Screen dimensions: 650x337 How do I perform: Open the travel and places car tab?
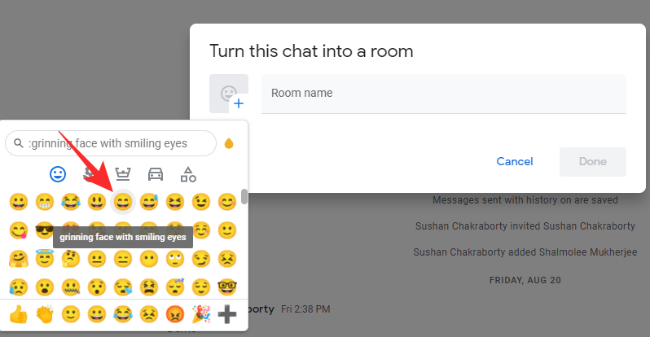pos(156,173)
